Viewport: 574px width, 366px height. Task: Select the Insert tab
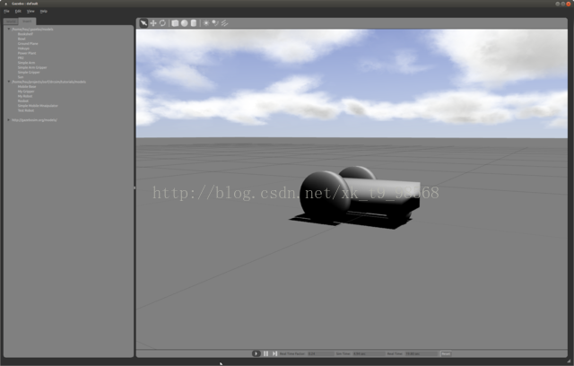click(x=27, y=22)
